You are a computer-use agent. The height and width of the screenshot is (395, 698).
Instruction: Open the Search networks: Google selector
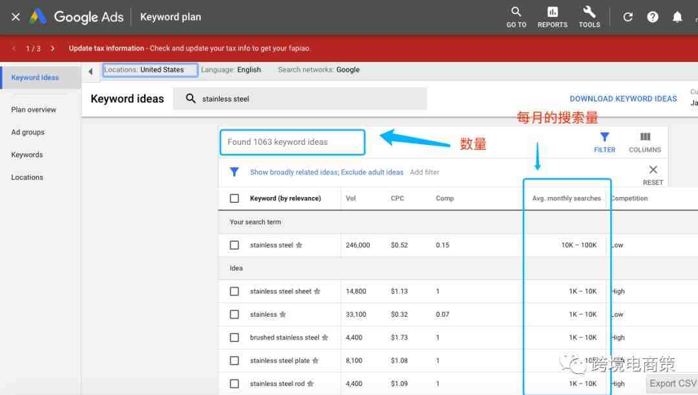(x=319, y=70)
